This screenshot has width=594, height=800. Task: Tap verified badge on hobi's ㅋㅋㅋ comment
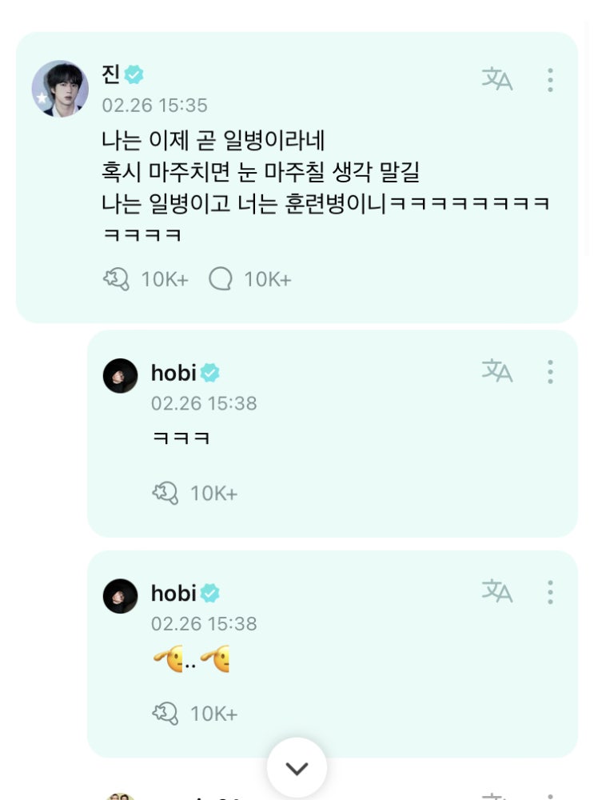tap(210, 373)
